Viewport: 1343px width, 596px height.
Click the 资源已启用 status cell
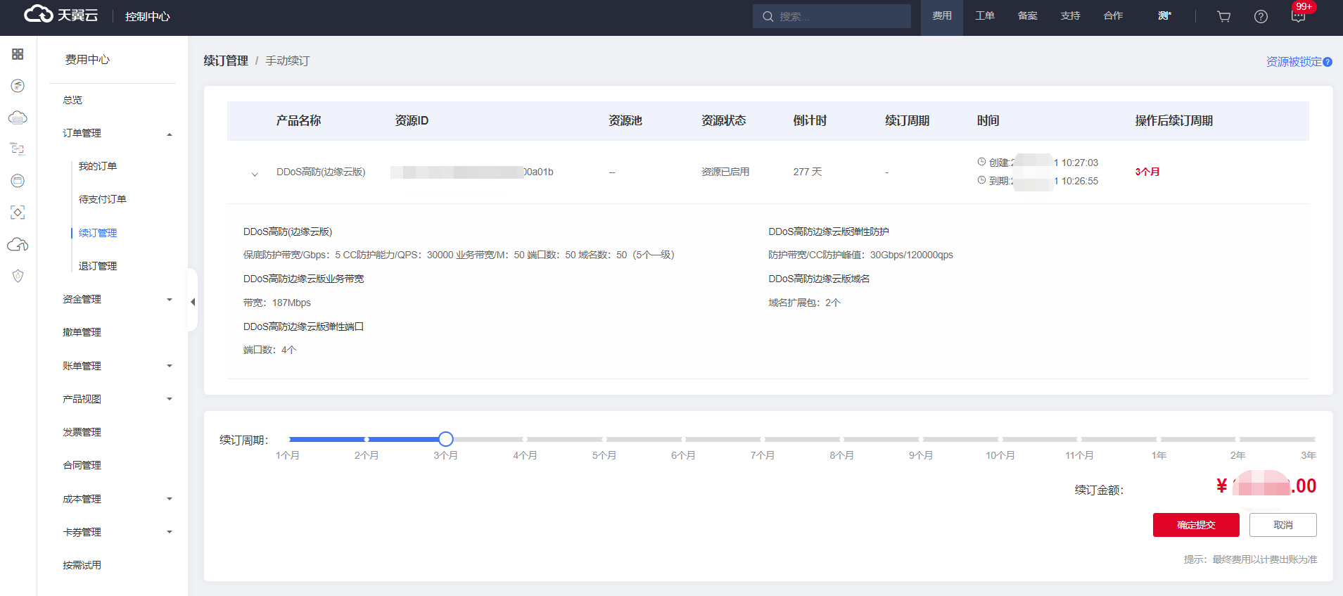pyautogui.click(x=725, y=172)
